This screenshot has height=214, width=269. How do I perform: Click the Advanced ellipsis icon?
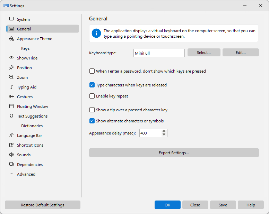[11, 174]
